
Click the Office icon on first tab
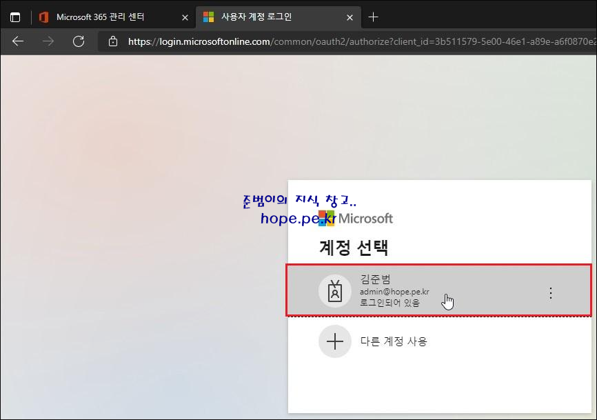pyautogui.click(x=44, y=17)
